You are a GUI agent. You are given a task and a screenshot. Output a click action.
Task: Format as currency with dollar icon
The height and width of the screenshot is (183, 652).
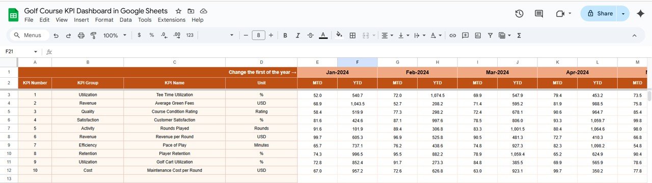click(x=139, y=36)
